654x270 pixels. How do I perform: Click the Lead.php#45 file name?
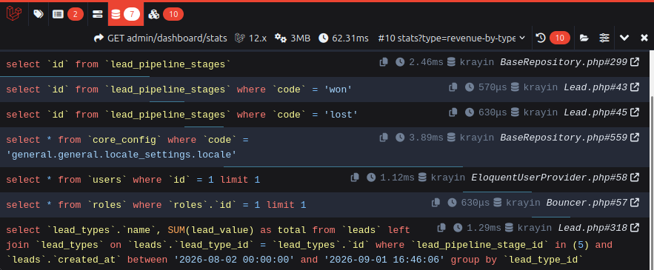click(595, 112)
